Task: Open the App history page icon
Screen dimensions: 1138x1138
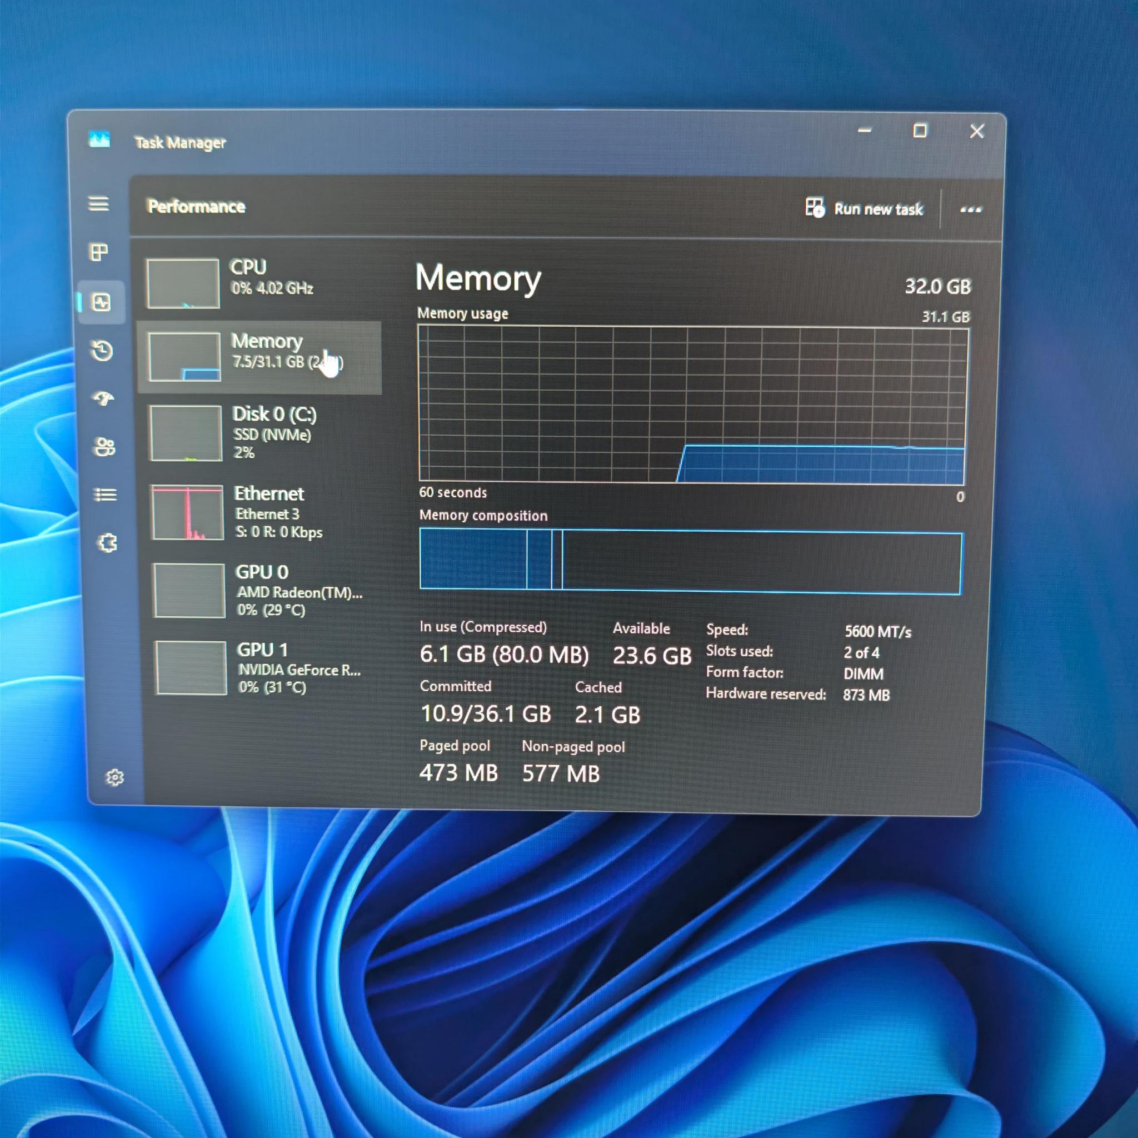Action: pos(102,351)
